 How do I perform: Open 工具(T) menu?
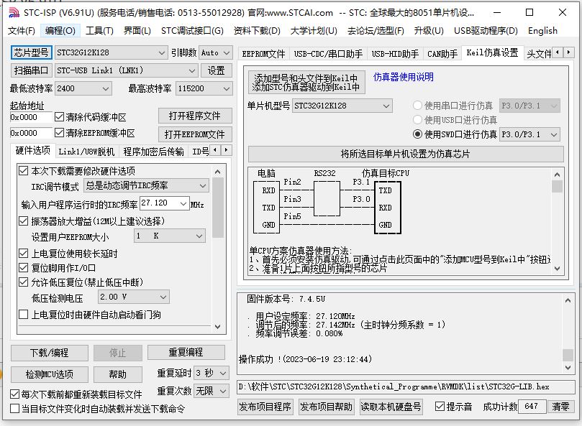[x=99, y=30]
